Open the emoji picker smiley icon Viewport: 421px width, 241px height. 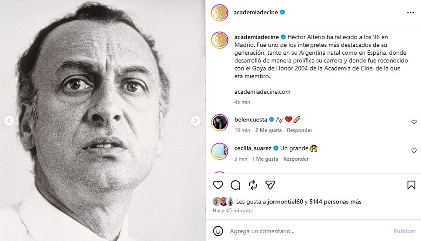click(x=218, y=231)
